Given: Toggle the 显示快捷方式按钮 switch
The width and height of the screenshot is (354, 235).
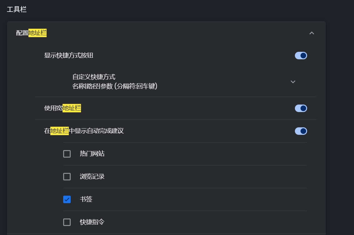Looking at the screenshot, I should click(x=301, y=56).
